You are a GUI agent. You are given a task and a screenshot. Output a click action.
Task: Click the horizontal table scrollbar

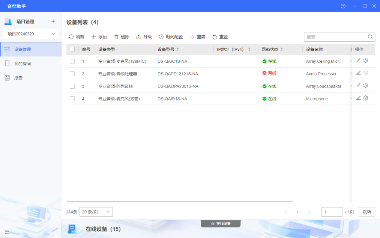coord(180,202)
